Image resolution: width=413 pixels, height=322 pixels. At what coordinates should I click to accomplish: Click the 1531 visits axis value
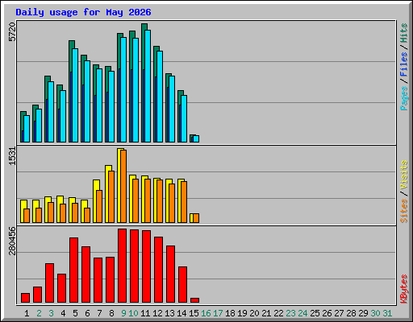coord(12,156)
